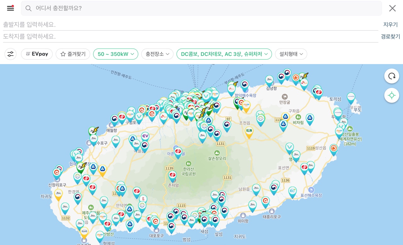Click the 한라산 국립공원 park icon
This screenshot has width=403, height=245.
click(x=188, y=163)
